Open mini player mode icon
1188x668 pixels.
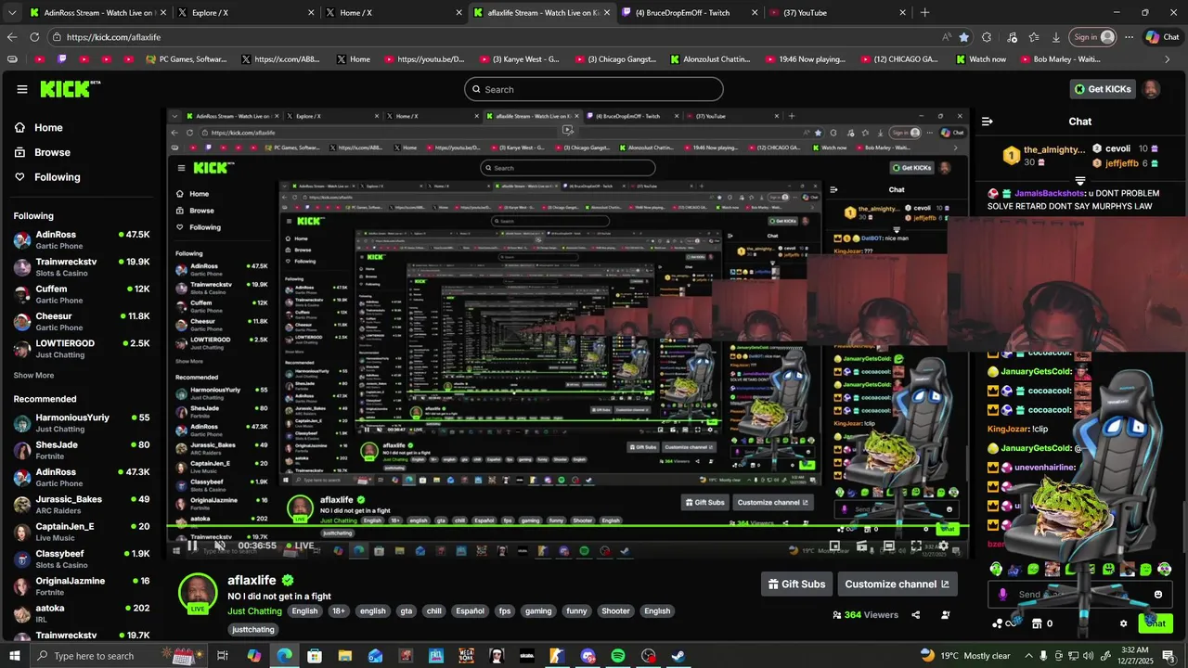(x=834, y=546)
